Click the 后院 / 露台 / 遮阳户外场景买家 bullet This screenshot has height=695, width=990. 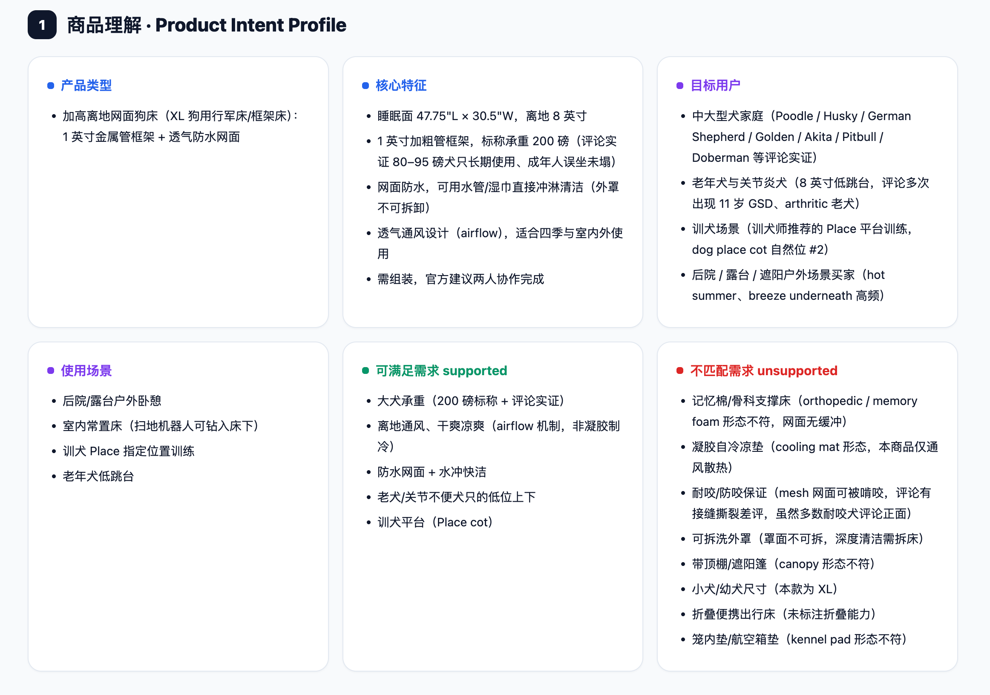(x=788, y=285)
